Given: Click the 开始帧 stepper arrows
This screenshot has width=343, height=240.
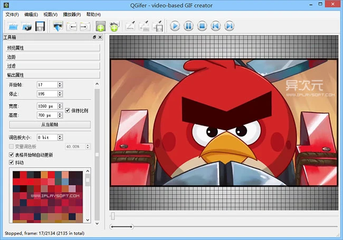Looking at the screenshot, I should coord(60,85).
